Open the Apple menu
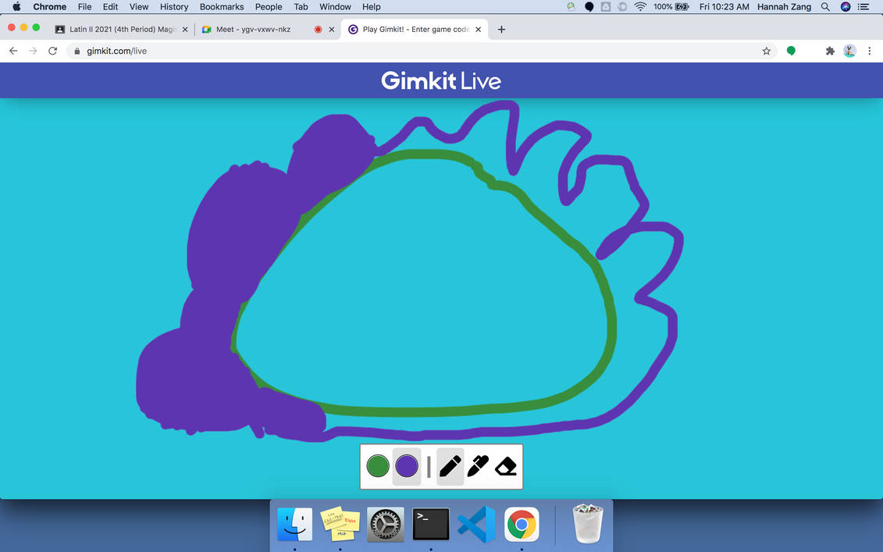The width and height of the screenshot is (883, 552). coord(17,7)
